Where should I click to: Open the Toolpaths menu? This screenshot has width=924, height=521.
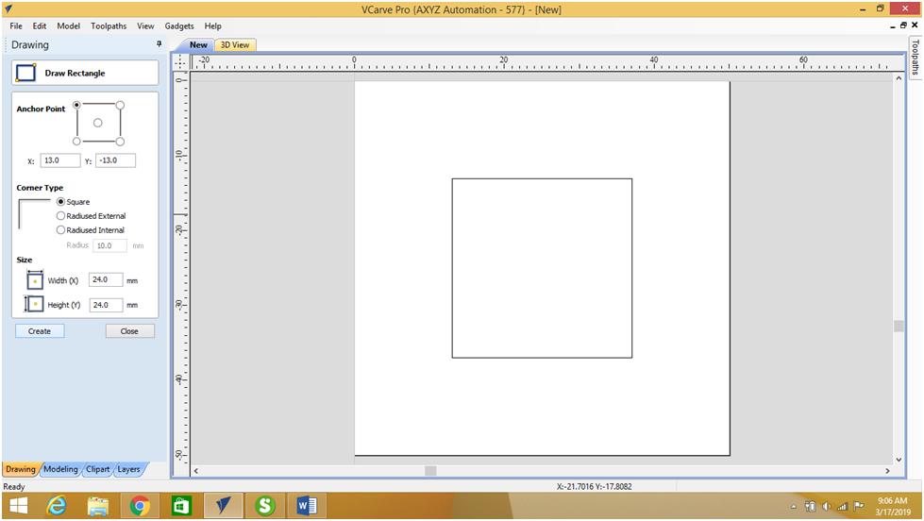coord(109,25)
